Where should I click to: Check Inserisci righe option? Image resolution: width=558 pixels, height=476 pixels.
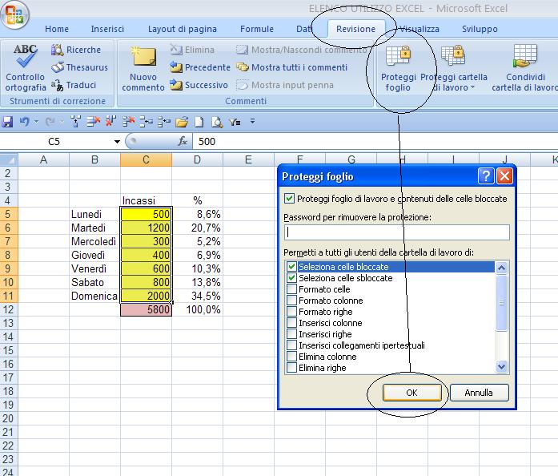(292, 334)
